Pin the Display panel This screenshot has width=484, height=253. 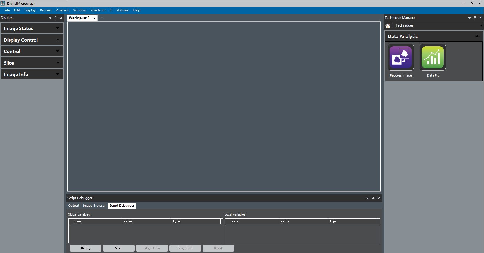pos(56,18)
